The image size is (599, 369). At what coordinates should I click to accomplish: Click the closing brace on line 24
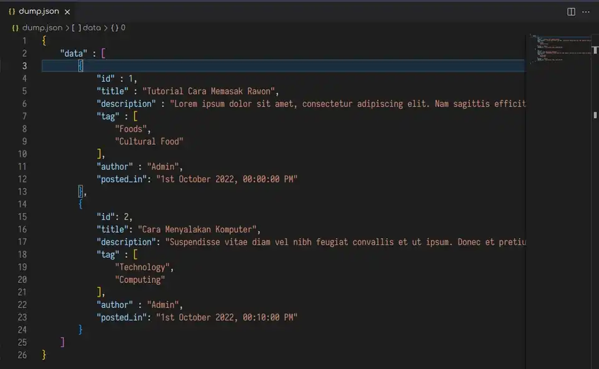point(80,330)
